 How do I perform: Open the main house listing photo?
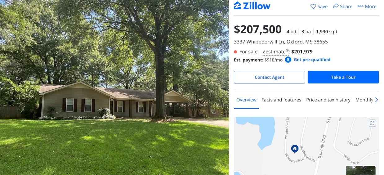pos(114,87)
